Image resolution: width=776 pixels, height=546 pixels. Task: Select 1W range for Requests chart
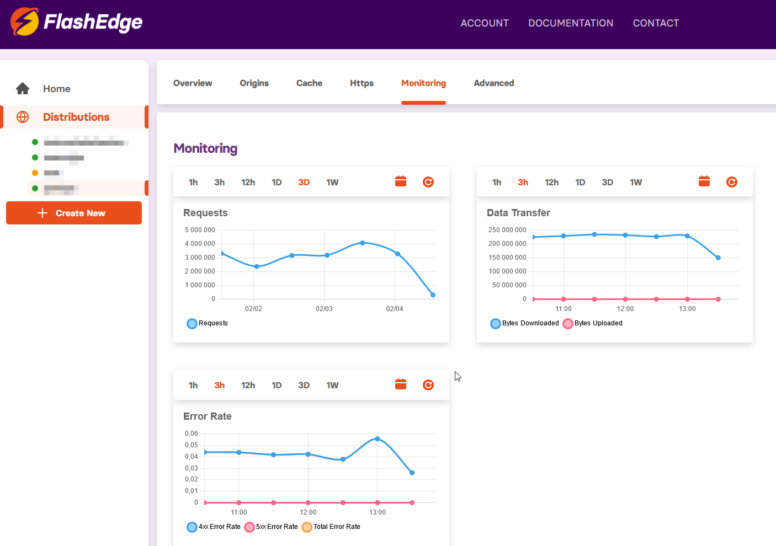(x=332, y=183)
